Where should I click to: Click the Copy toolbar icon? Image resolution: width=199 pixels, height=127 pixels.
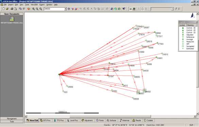pos(20,9)
